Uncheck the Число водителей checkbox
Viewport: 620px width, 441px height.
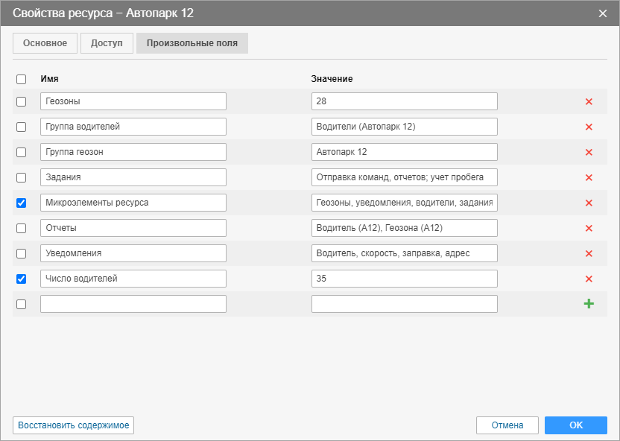click(21, 279)
